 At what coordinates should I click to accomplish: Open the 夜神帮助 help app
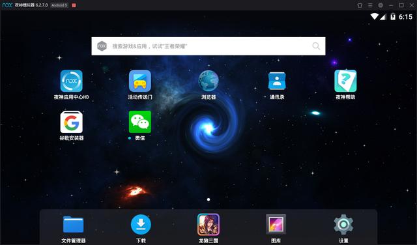(345, 81)
